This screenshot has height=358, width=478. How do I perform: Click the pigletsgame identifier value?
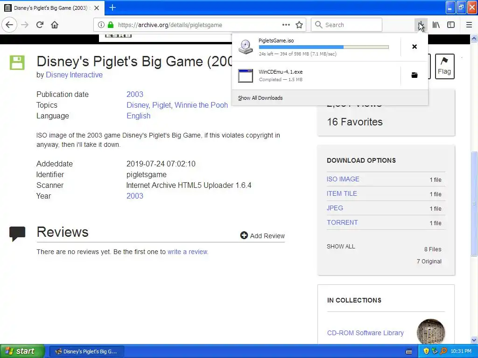[x=146, y=175]
